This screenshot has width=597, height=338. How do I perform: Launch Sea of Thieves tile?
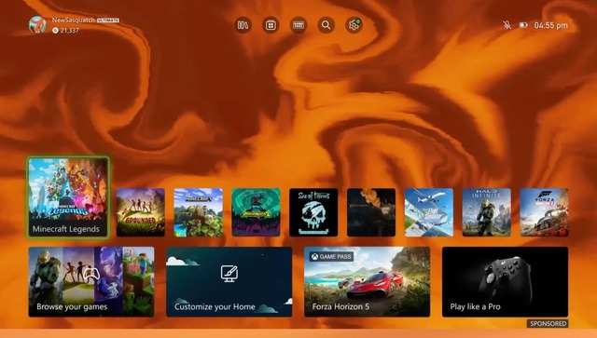[313, 212]
